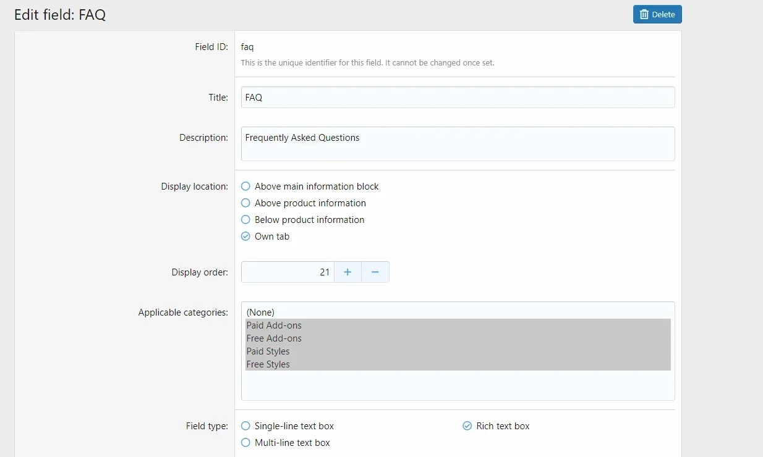Click the 'faq' Field ID value
763x457 pixels.
pos(247,47)
